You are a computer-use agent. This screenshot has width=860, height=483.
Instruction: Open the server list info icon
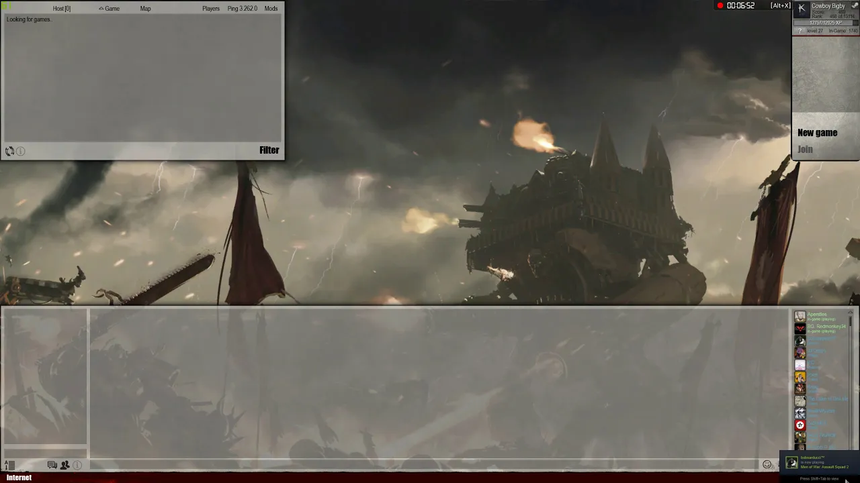[21, 152]
